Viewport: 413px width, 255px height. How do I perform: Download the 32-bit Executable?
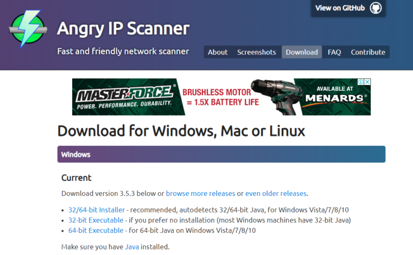96,220
